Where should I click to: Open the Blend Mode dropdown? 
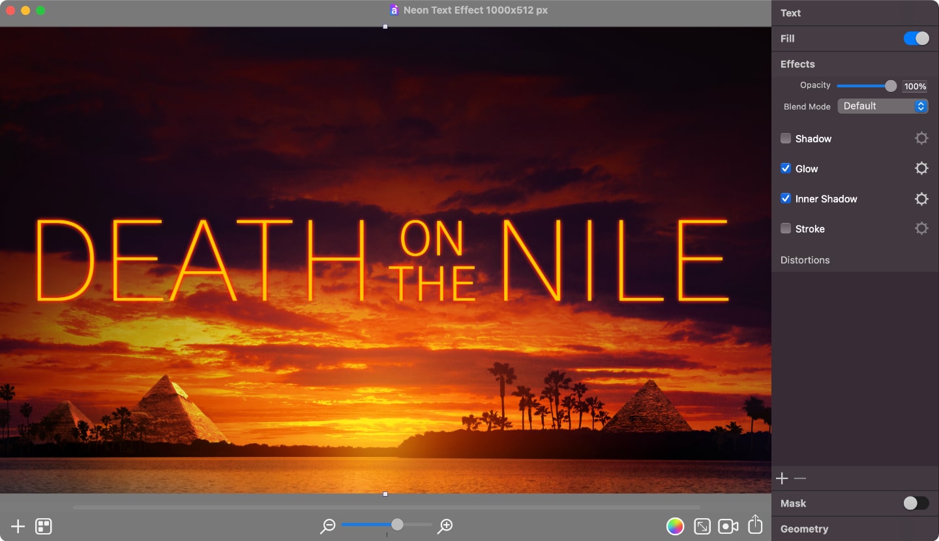click(882, 106)
